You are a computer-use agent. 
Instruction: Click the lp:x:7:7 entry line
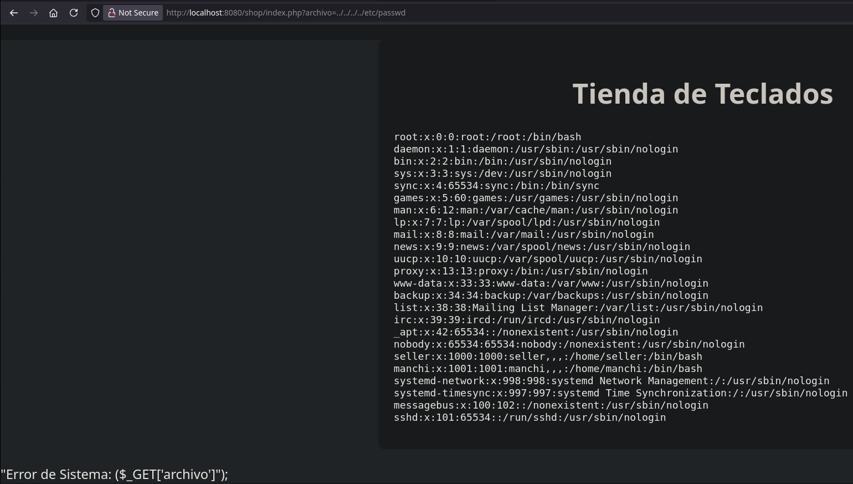point(527,222)
